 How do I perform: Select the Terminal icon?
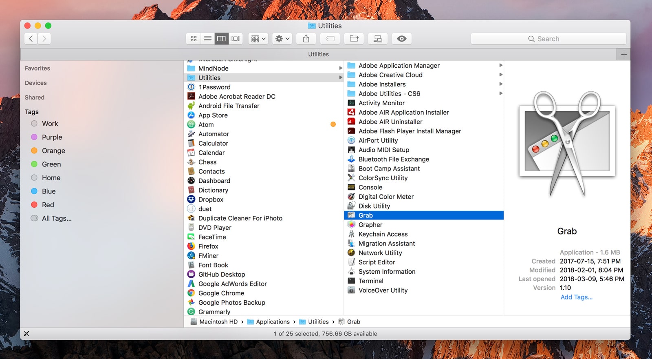tap(351, 281)
